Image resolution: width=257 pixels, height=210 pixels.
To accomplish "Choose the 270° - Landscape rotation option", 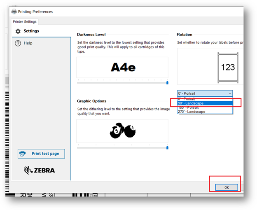I will point(192,112).
